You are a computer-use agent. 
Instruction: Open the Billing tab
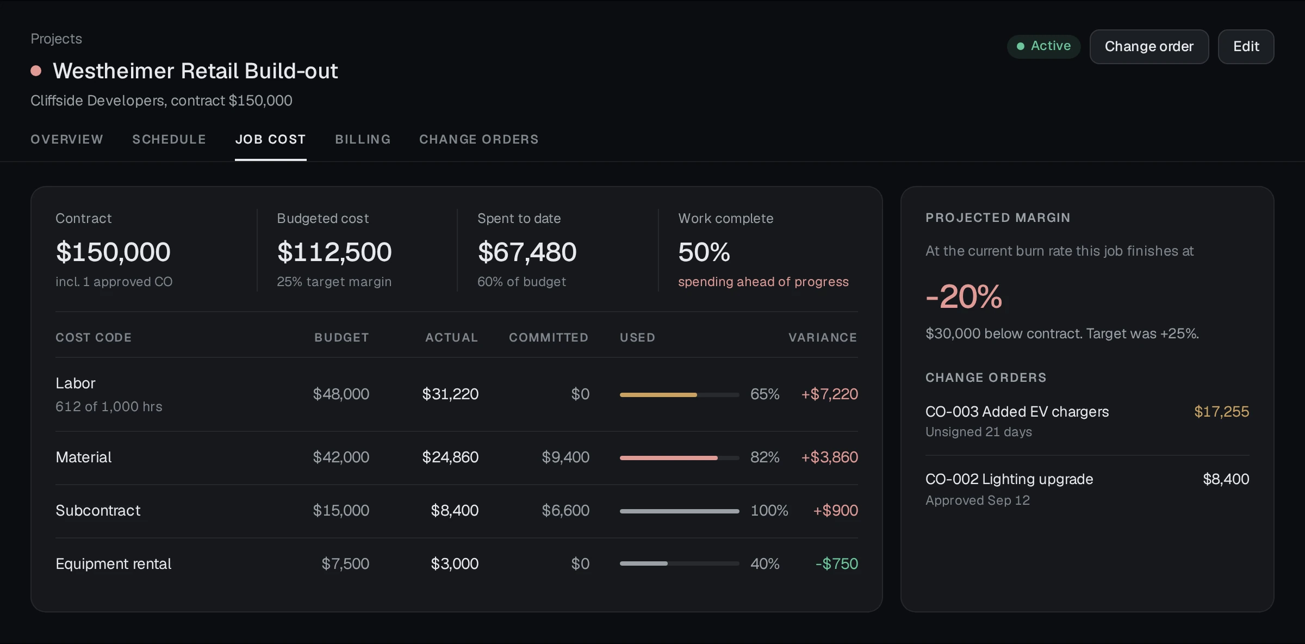click(363, 139)
